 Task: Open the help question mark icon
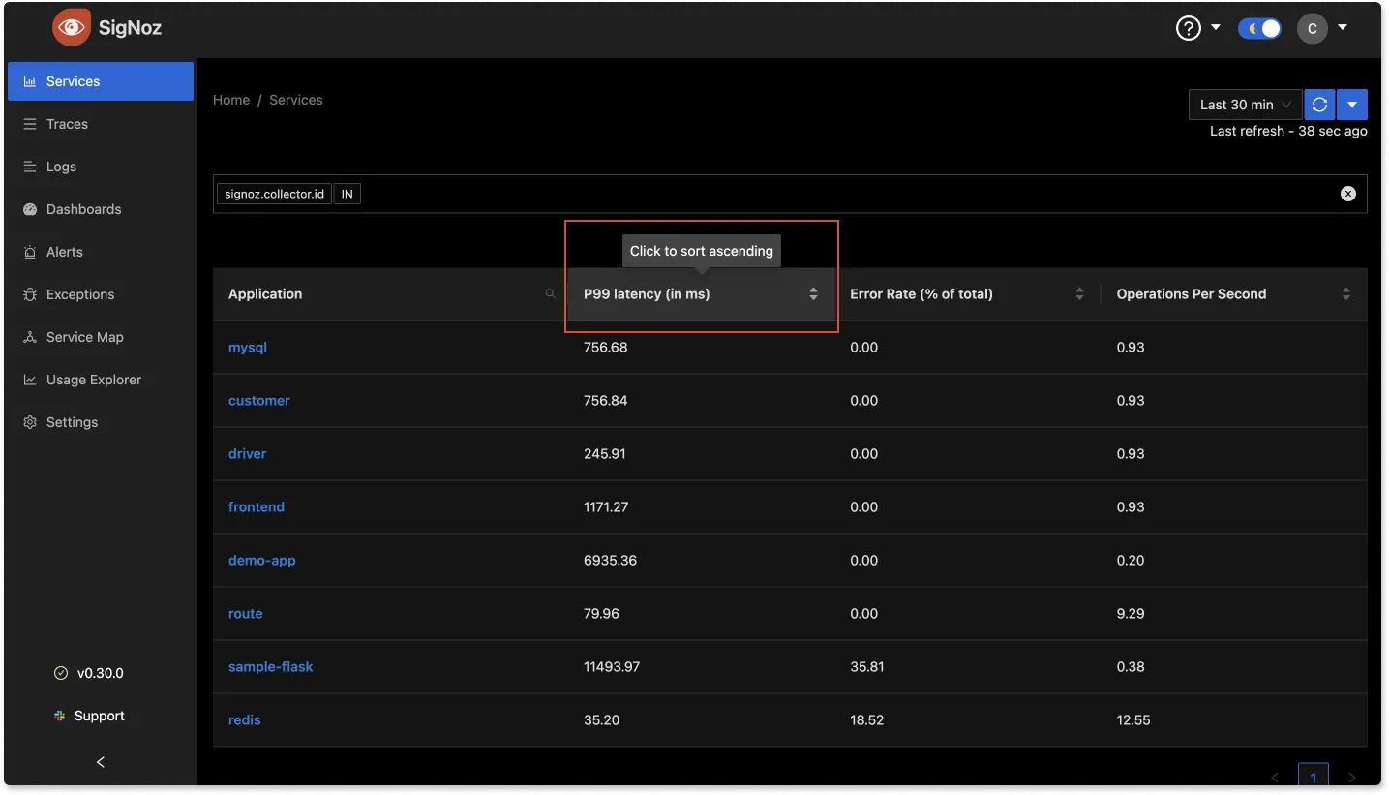pos(1188,28)
